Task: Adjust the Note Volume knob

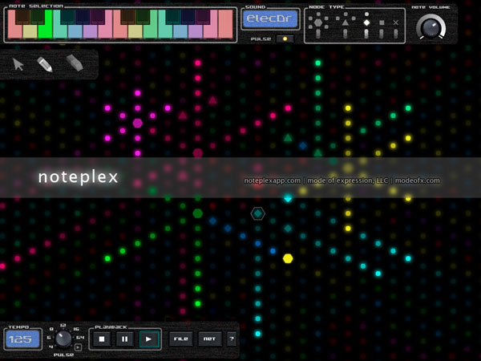Action: point(430,27)
